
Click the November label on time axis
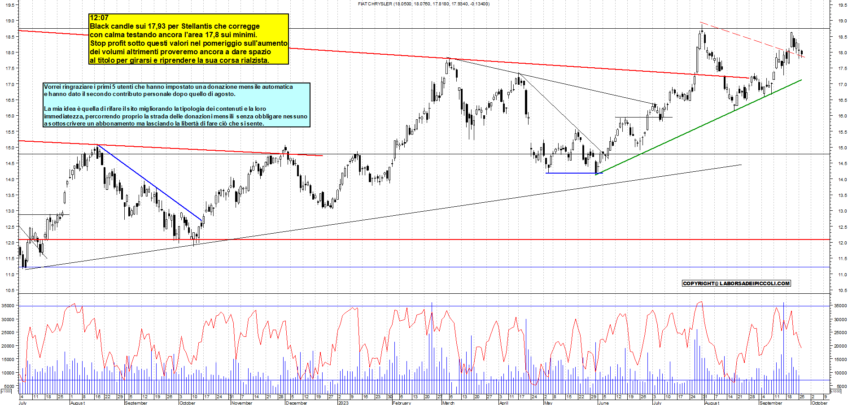241,403
